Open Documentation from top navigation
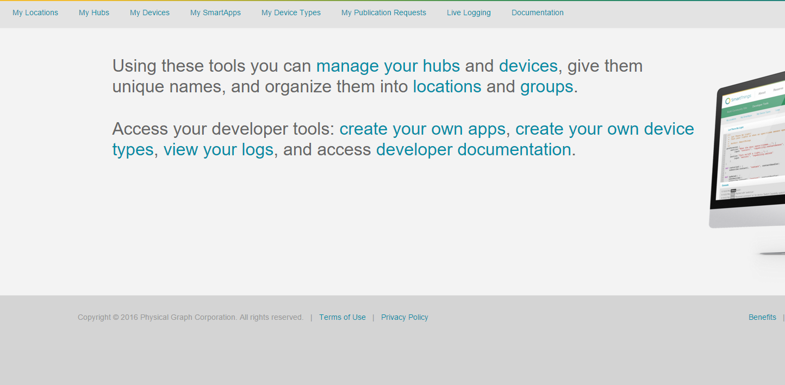 [x=538, y=12]
